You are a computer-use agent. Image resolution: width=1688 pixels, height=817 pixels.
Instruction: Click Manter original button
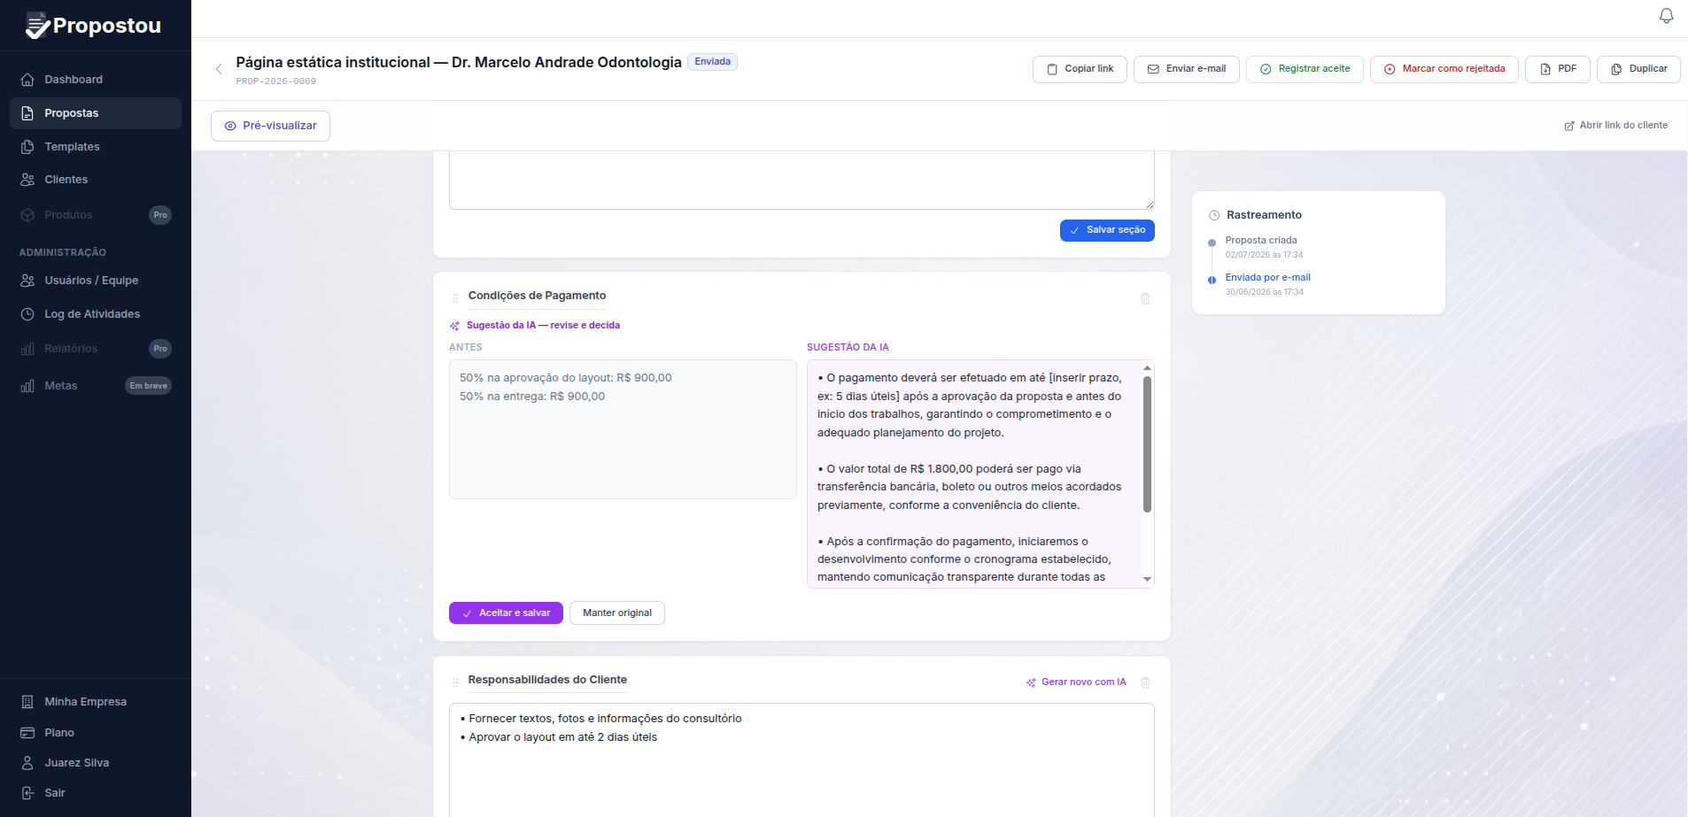pos(617,613)
